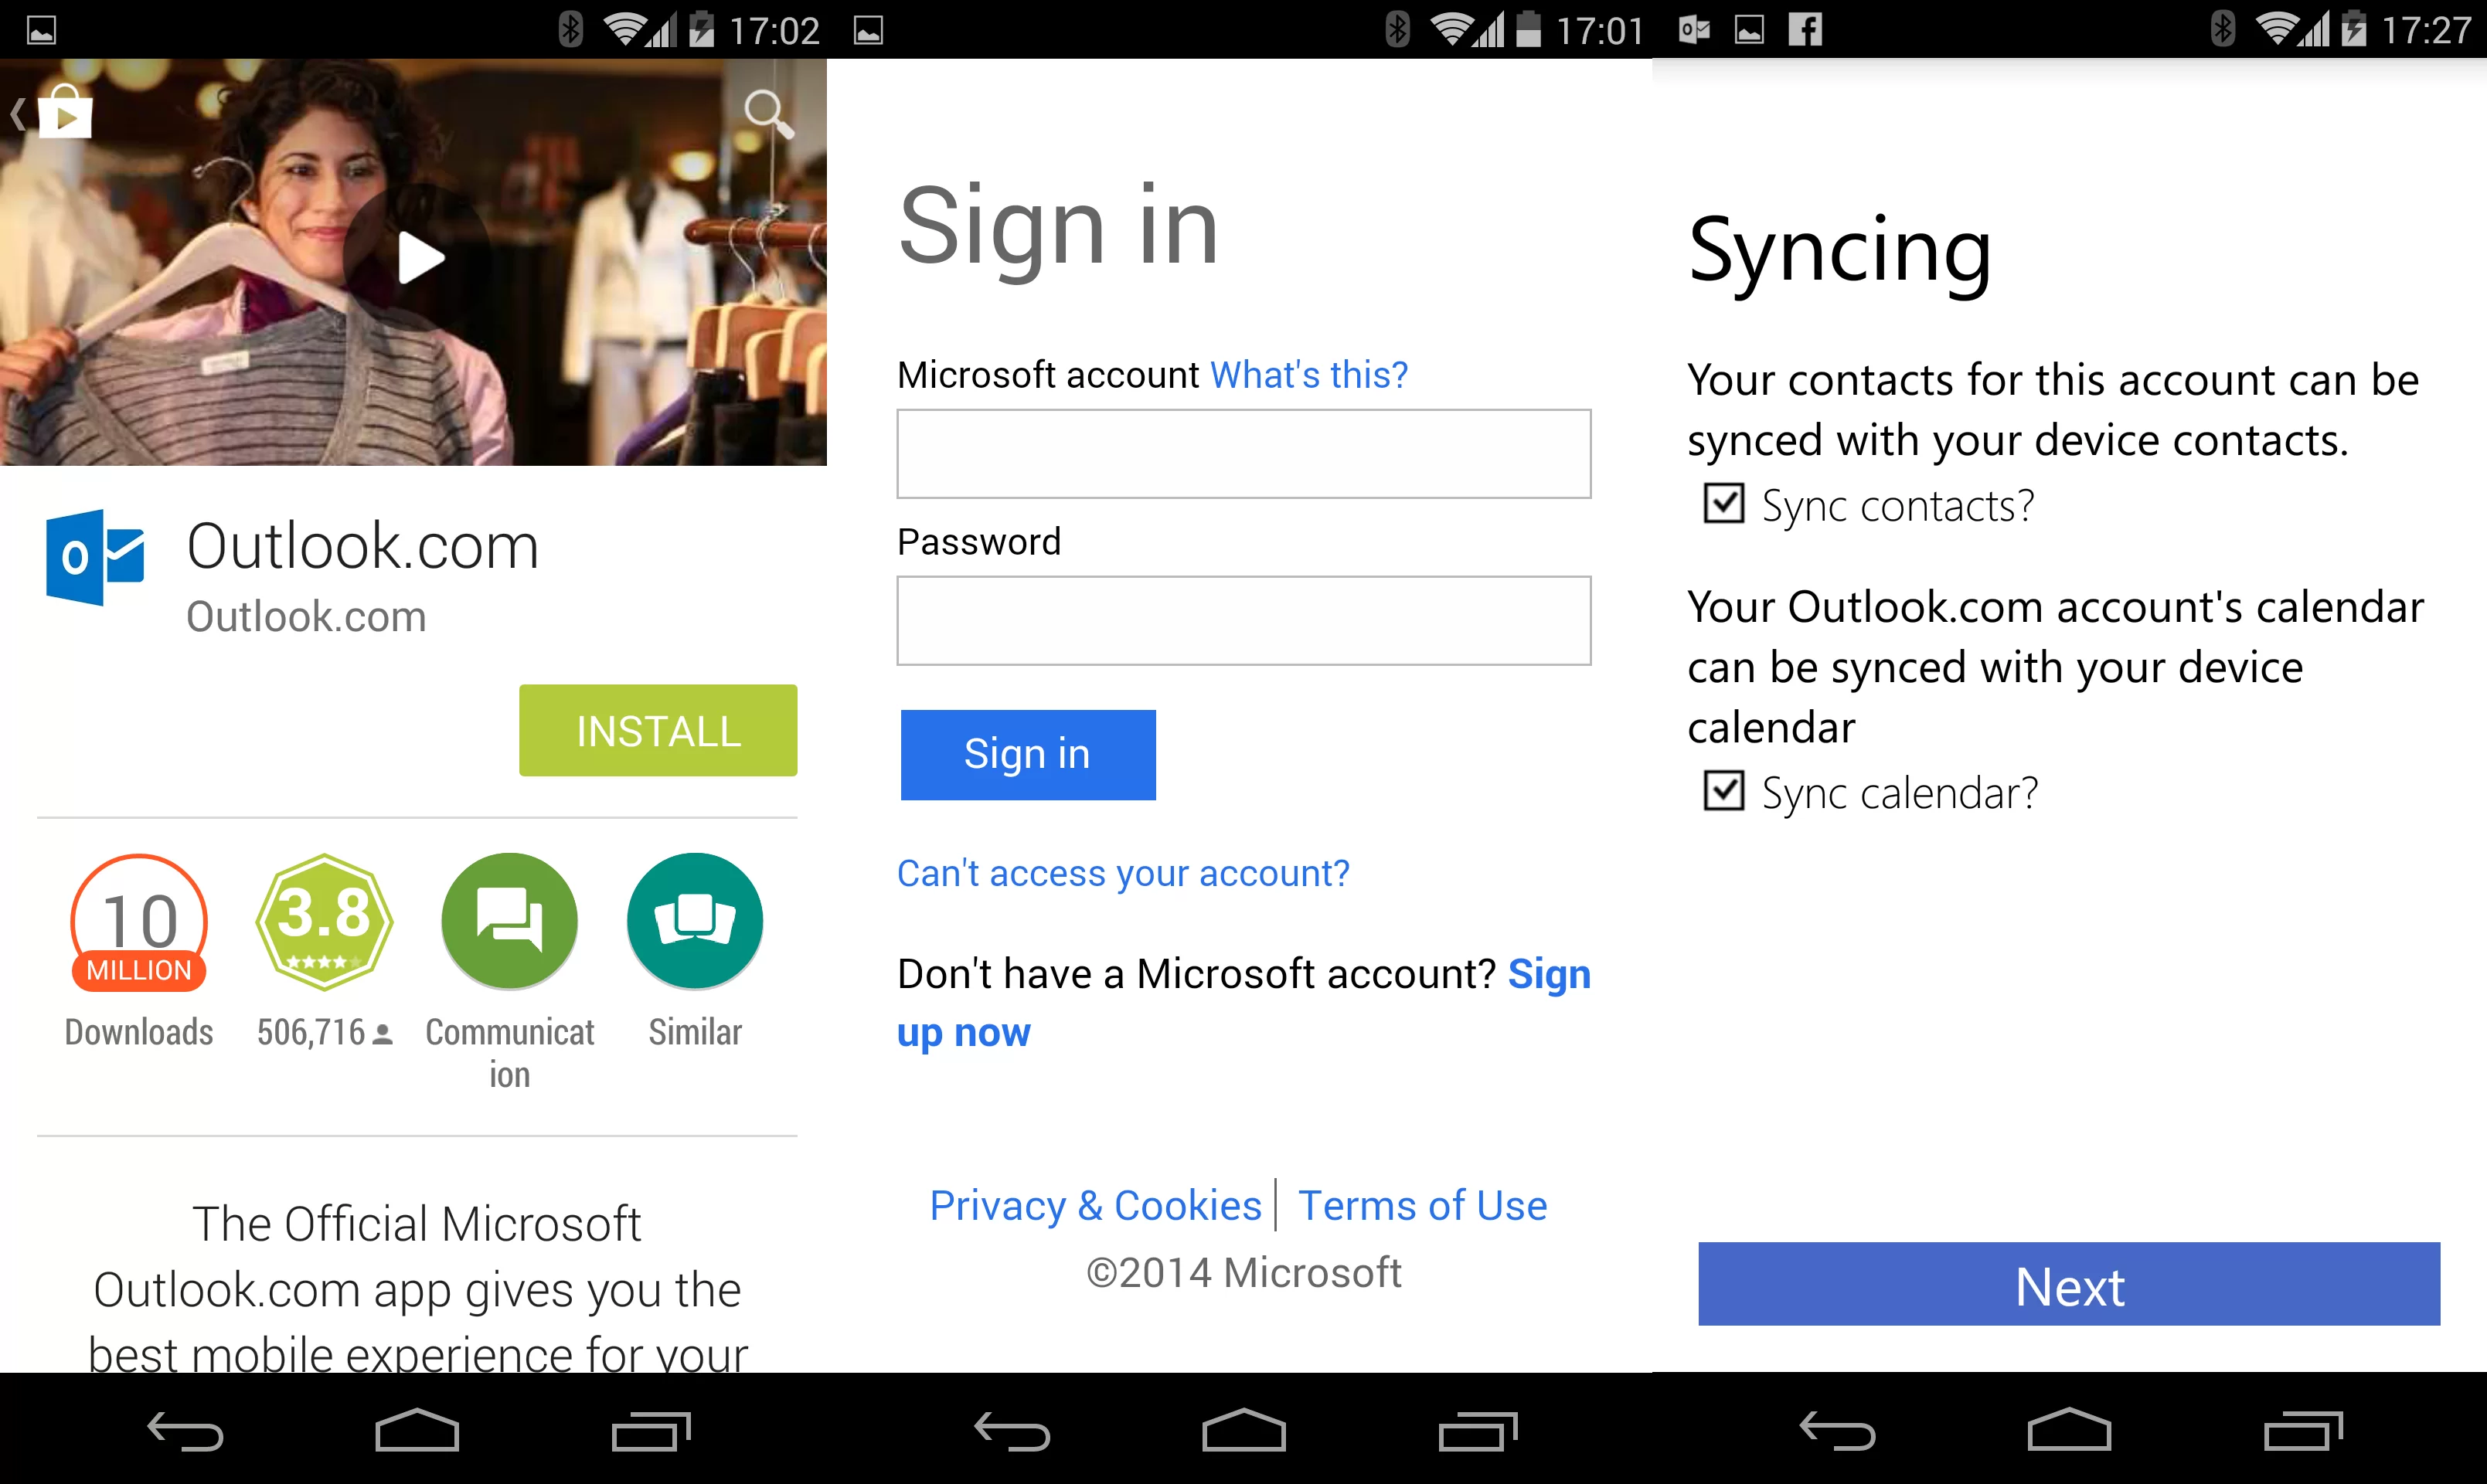This screenshot has height=1484, width=2487.
Task: Tap Back in the Play Store screen
Action: point(185,1431)
